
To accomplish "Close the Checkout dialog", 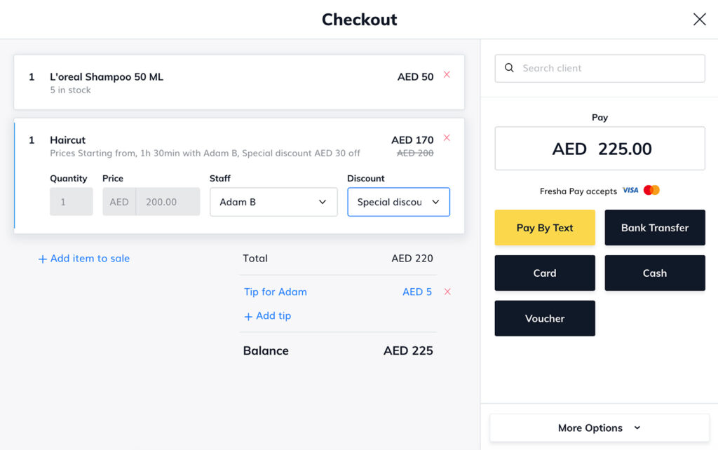I will [699, 19].
